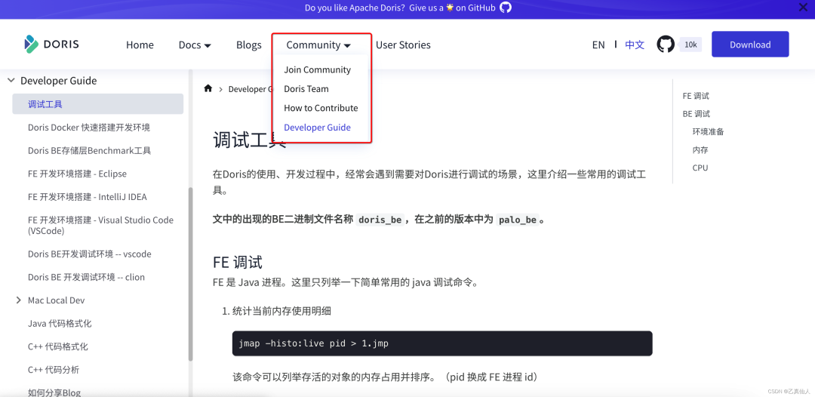This screenshot has width=815, height=397.
Task: Open FE 开发环境搭建 - IntelliJ IDEA
Action: [88, 197]
